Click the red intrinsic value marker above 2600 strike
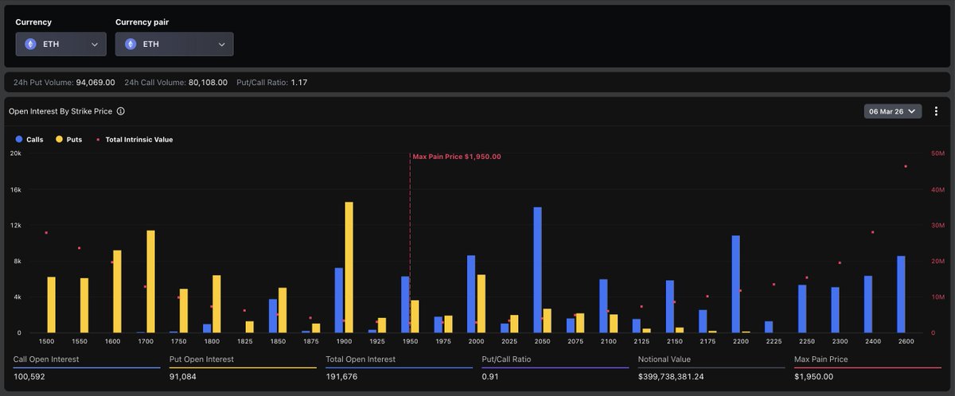 tap(906, 166)
